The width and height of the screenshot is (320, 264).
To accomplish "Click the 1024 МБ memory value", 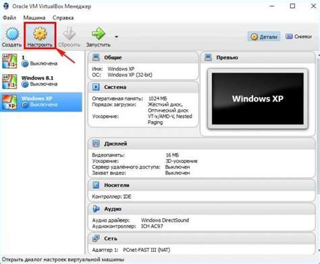I will point(157,98).
